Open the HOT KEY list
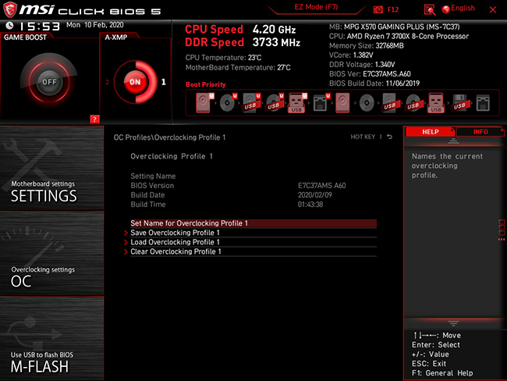 pyautogui.click(x=363, y=137)
